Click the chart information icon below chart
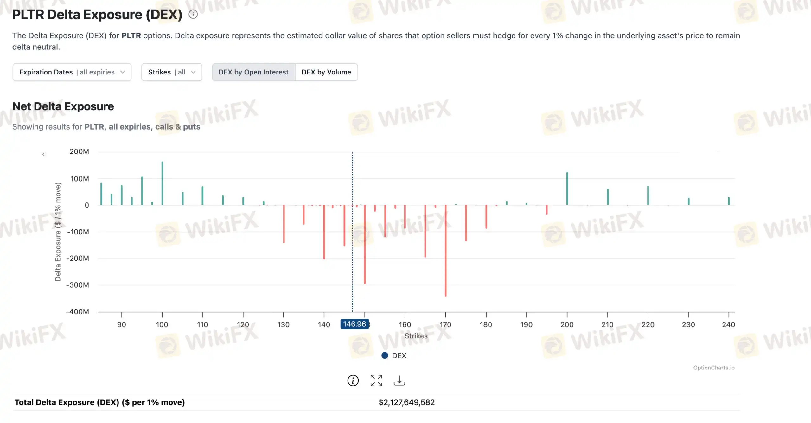Image resolution: width=811 pixels, height=423 pixels. (x=353, y=381)
